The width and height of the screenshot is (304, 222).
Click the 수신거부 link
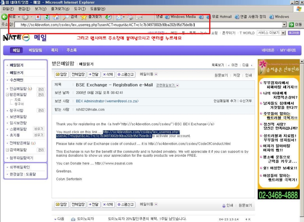pos(246,101)
